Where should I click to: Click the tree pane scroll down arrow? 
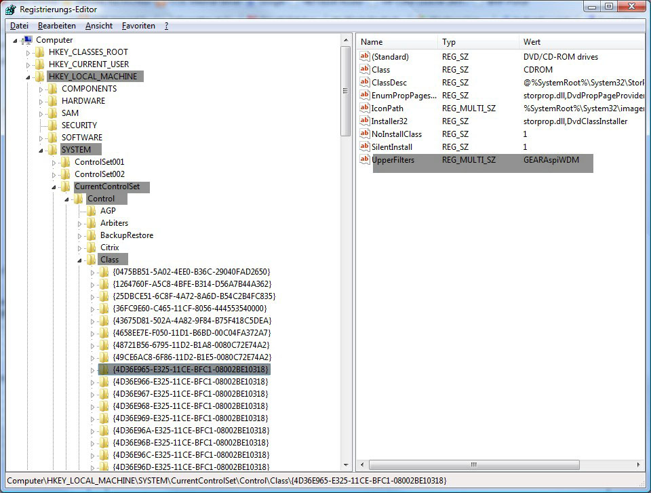[346, 465]
